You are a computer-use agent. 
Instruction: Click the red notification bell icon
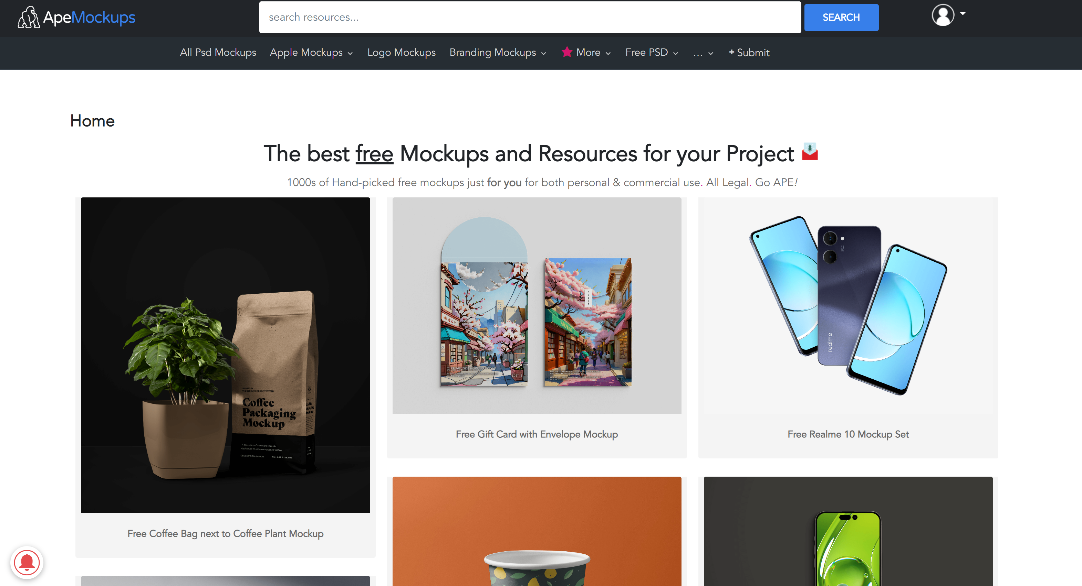pos(27,562)
